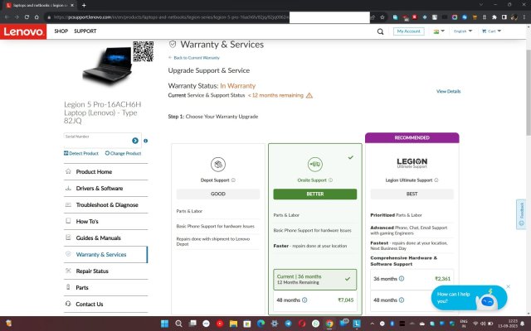Click the Onsite Support truck icon
531x331 pixels.
(315, 165)
